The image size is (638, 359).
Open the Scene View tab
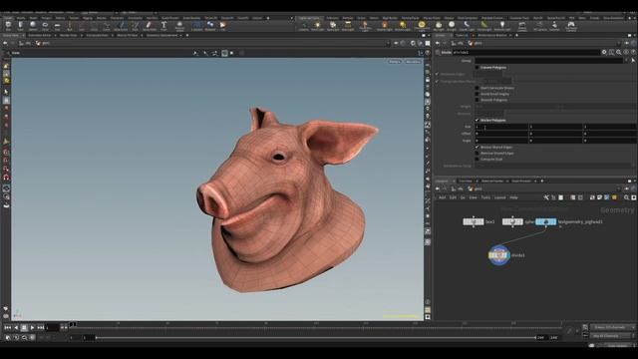tap(11, 36)
